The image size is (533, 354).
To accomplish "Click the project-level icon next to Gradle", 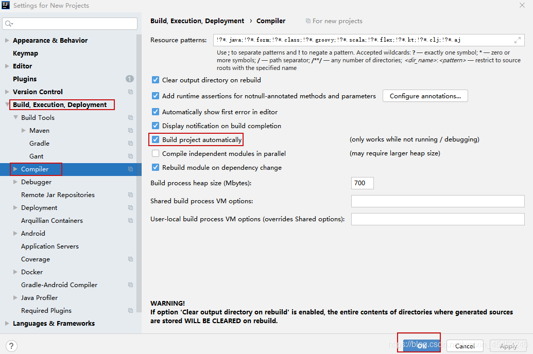I will point(130,144).
